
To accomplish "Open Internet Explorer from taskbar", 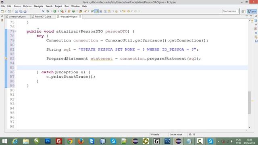I will [15, 141].
